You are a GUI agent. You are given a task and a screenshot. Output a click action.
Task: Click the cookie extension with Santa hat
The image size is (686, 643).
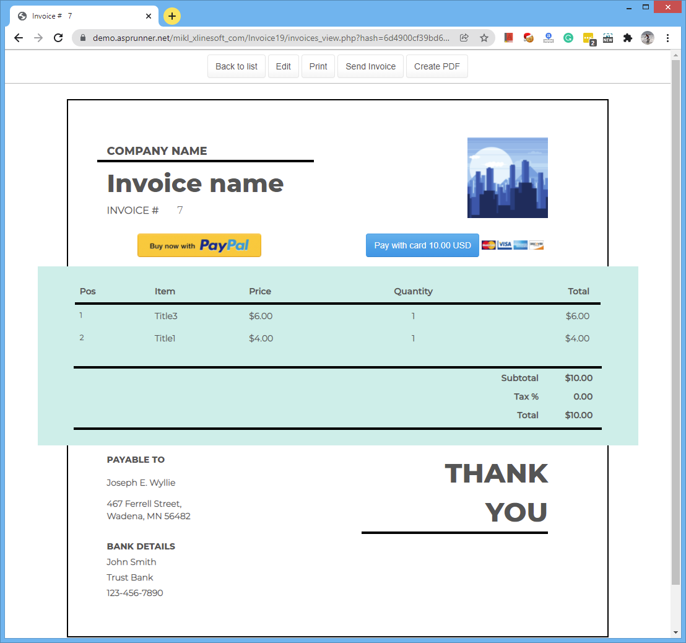[x=529, y=38]
